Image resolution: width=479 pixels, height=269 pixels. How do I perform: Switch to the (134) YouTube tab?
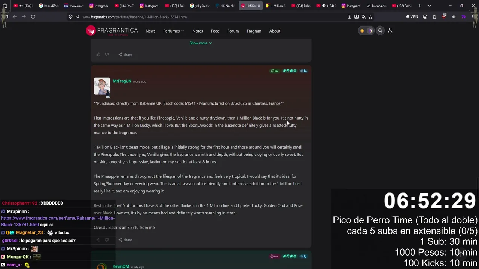coord(124,6)
